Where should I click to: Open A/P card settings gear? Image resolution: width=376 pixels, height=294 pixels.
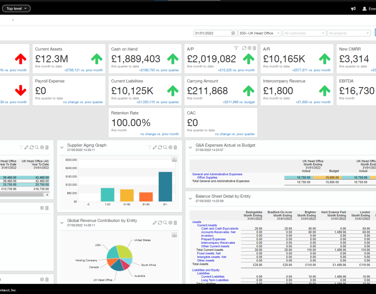[x=249, y=48]
